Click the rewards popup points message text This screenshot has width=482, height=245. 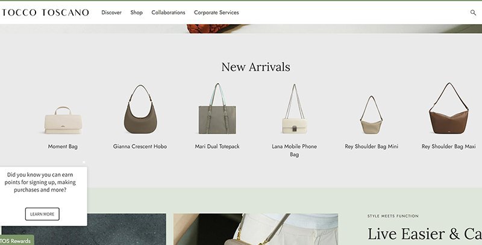[40, 182]
